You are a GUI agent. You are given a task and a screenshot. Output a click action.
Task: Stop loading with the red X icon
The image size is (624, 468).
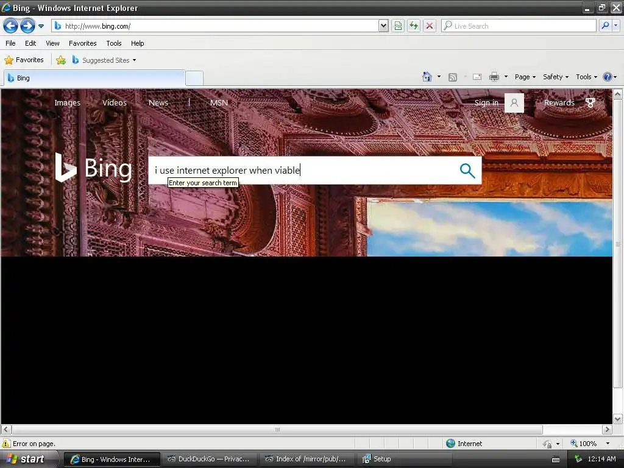click(430, 26)
